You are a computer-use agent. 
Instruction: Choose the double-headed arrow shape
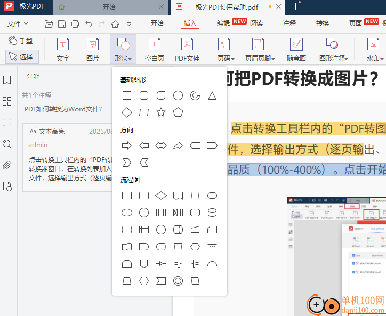tap(161, 145)
